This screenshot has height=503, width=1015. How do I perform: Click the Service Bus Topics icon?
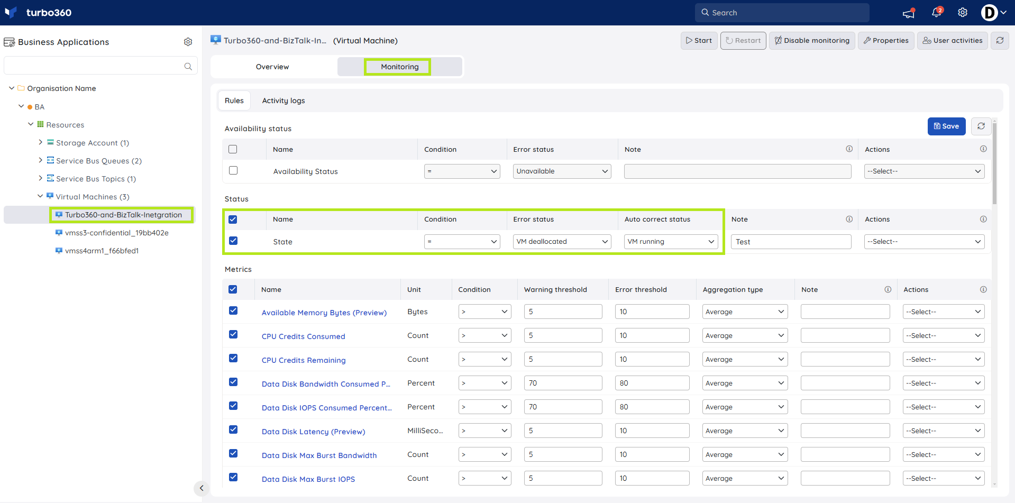coord(50,178)
